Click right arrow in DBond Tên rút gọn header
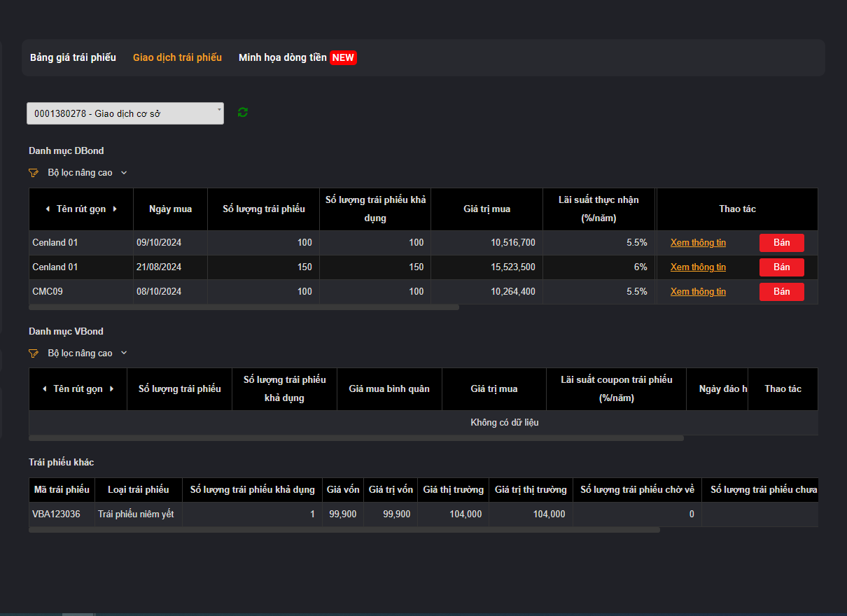This screenshot has height=616, width=847. point(115,209)
